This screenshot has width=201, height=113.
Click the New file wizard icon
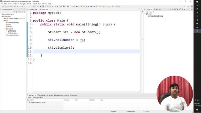tap(2, 6)
